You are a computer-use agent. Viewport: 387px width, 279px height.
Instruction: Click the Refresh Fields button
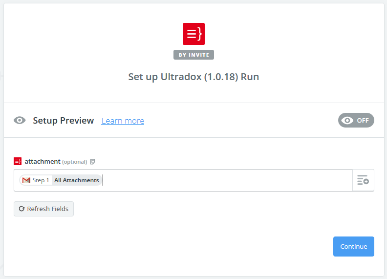pos(43,209)
